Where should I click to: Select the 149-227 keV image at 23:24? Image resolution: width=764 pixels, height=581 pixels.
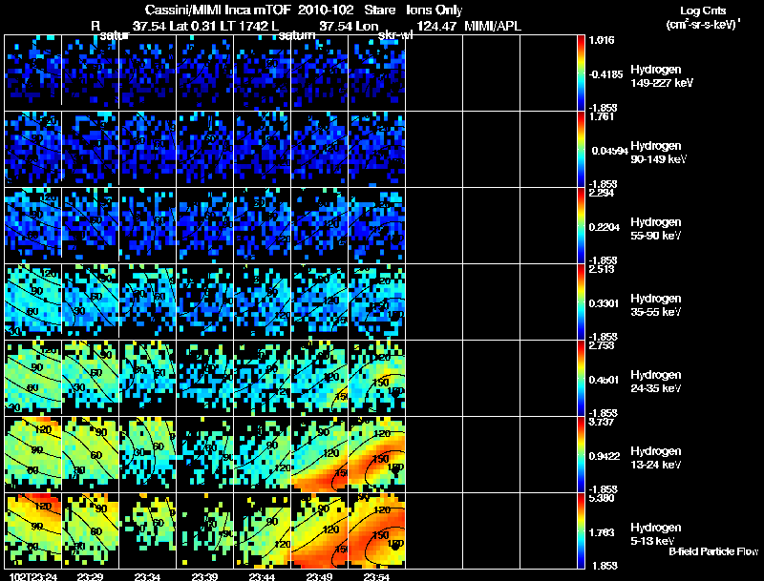click(33, 73)
